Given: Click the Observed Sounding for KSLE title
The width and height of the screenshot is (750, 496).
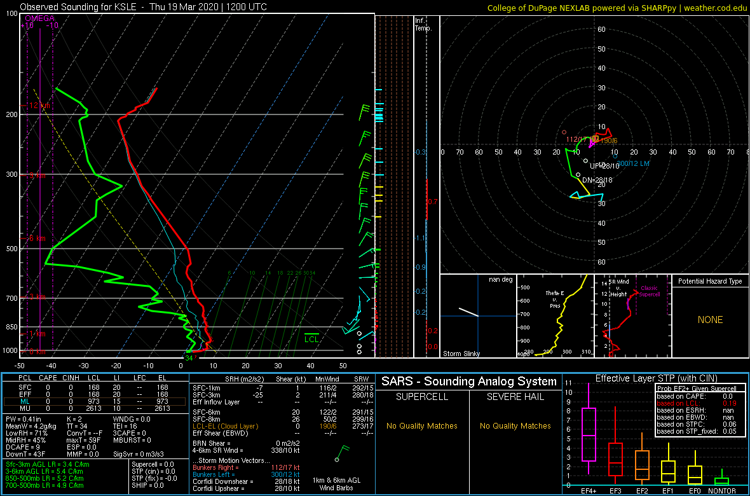Looking at the screenshot, I should click(144, 7).
